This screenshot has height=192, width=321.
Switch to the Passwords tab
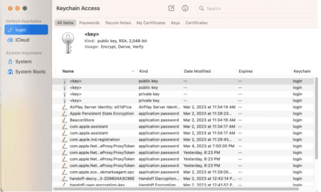(89, 23)
